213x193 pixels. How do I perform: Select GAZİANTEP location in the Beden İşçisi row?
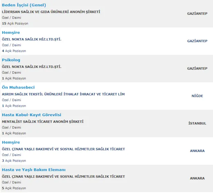click(197, 13)
